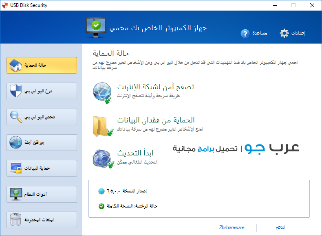Screen dimensions: 322x236
Task: Open the Support link (الدعم)
Action: (x=280, y=227)
